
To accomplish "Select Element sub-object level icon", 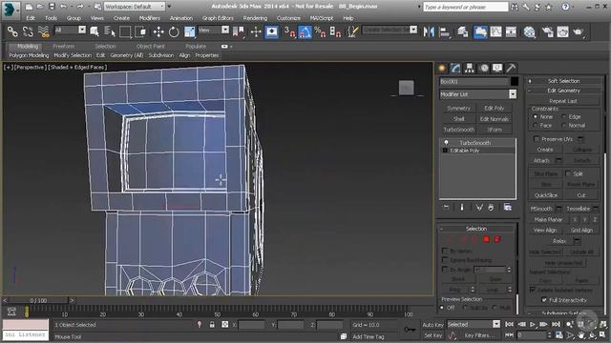I will click(x=497, y=239).
